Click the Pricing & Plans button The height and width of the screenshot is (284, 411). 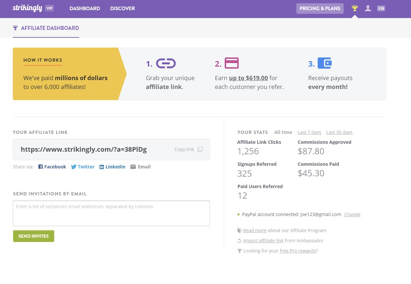[x=320, y=9]
